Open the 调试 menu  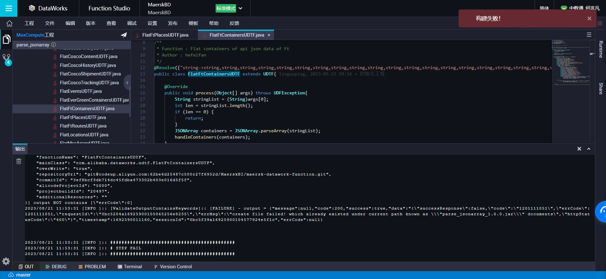pyautogui.click(x=132, y=23)
